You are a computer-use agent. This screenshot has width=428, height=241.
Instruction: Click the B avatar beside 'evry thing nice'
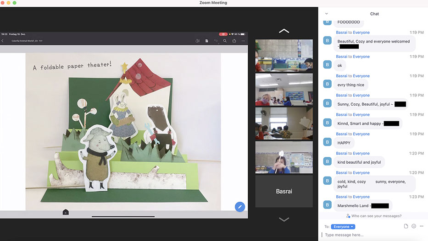[x=327, y=84]
